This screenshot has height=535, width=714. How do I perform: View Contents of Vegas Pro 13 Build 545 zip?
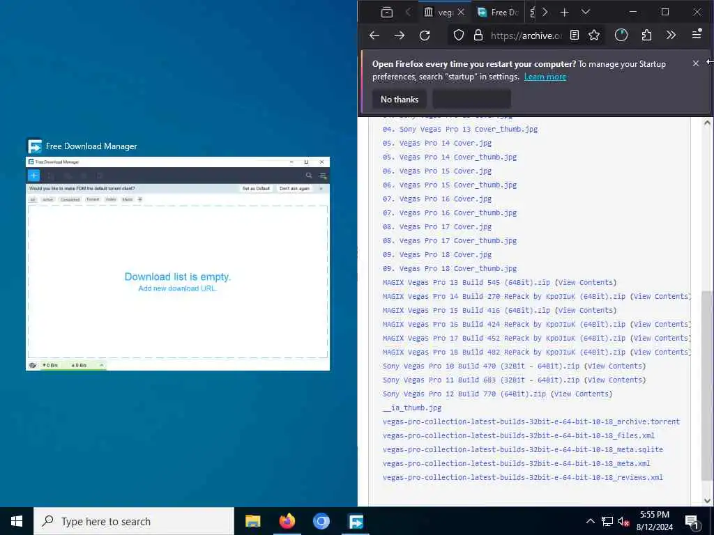coord(586,283)
